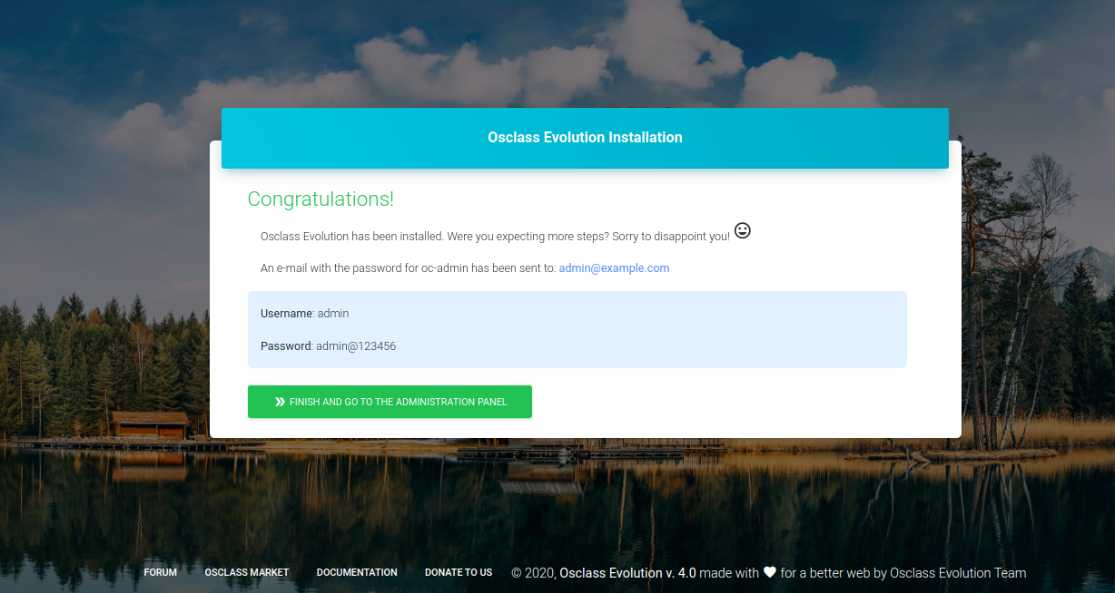Click the 'Osclass Evolution has been installed' sentence
1115x593 pixels.
(495, 237)
